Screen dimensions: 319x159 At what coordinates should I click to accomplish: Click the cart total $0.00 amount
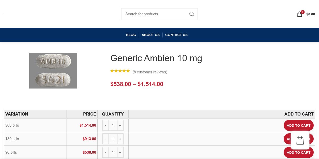310,14
